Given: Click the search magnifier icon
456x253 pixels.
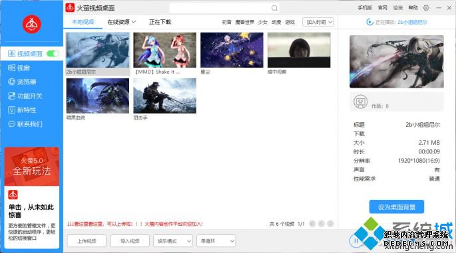Looking at the screenshot, I should pos(274,8).
